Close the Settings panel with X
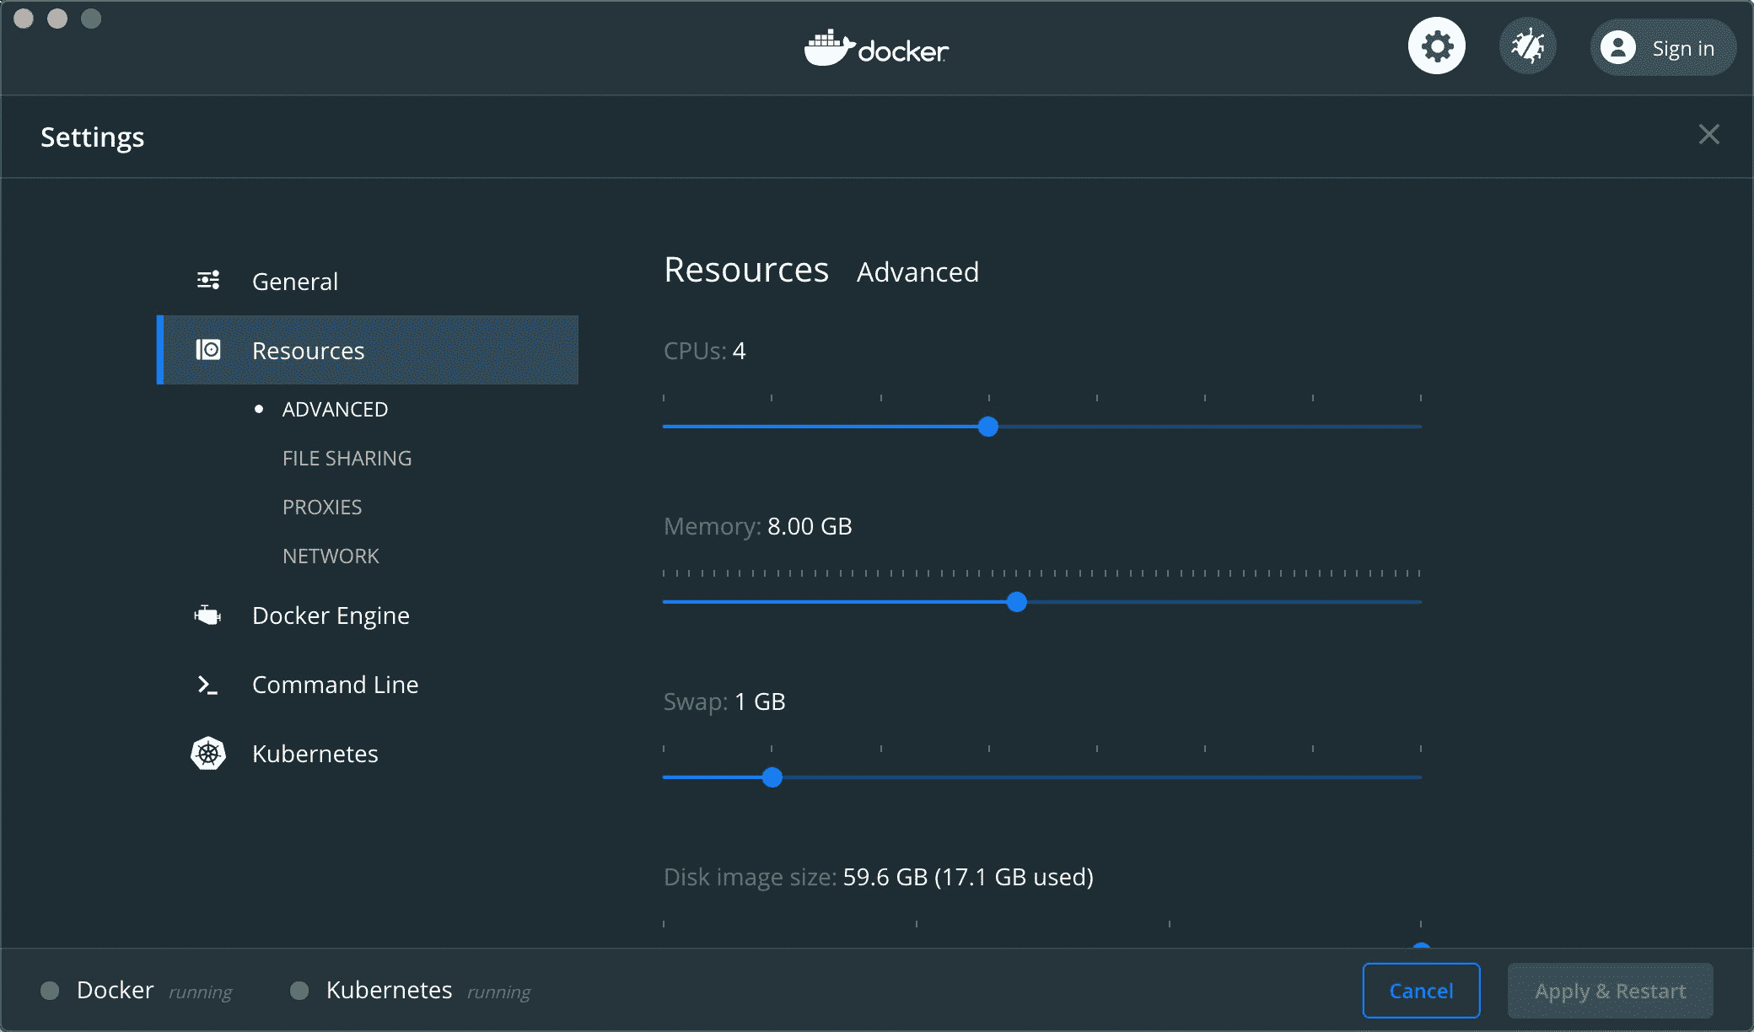1754x1032 pixels. coord(1708,135)
